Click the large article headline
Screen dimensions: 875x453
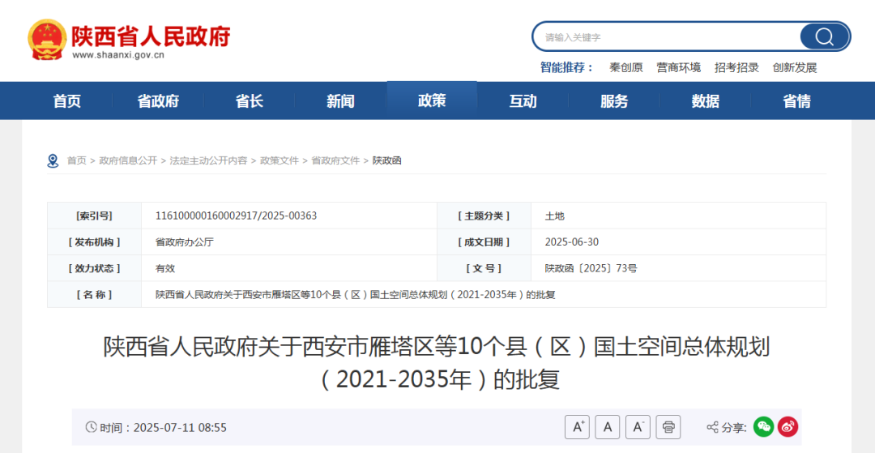[437, 363]
